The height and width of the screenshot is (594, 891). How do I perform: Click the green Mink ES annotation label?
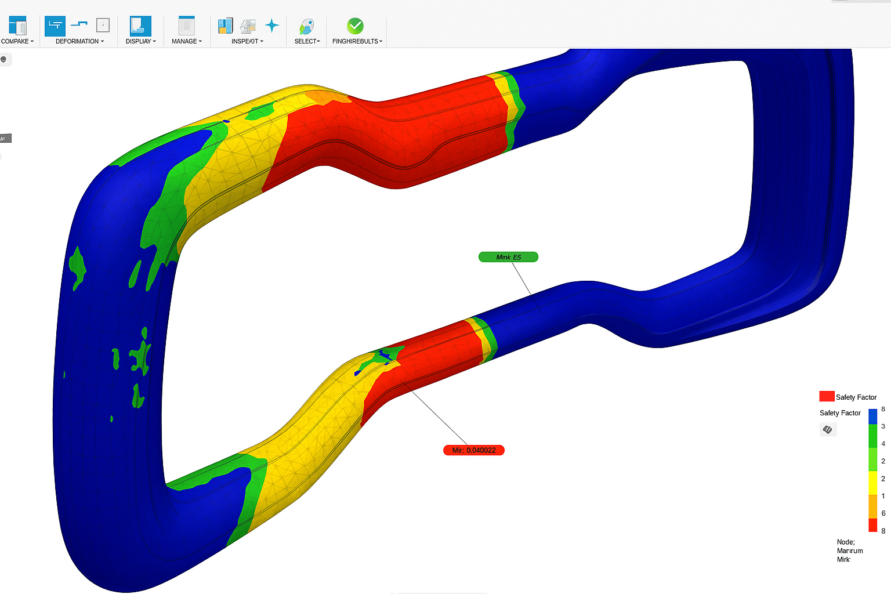click(508, 257)
